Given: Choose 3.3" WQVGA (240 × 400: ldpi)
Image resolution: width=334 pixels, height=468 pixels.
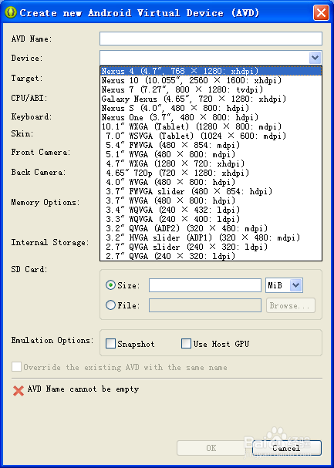Looking at the screenshot, I should [x=211, y=219].
